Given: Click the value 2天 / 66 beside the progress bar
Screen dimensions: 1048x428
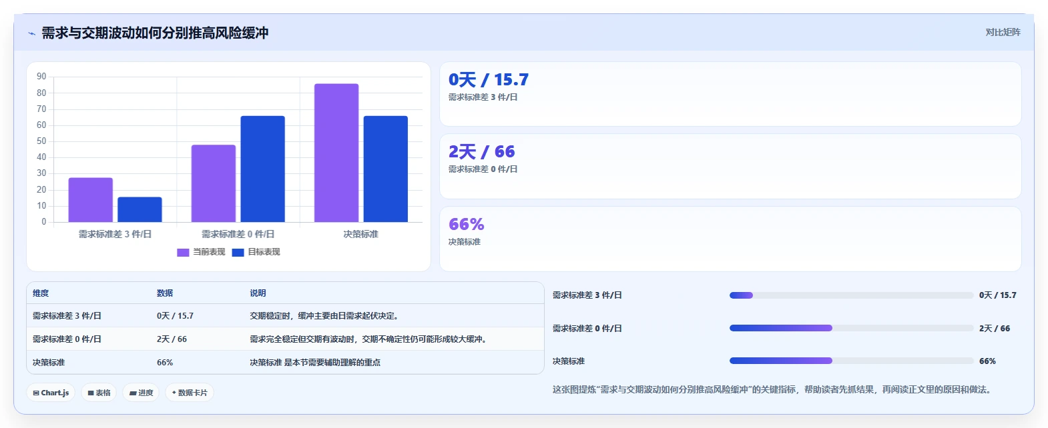Looking at the screenshot, I should click(995, 329).
